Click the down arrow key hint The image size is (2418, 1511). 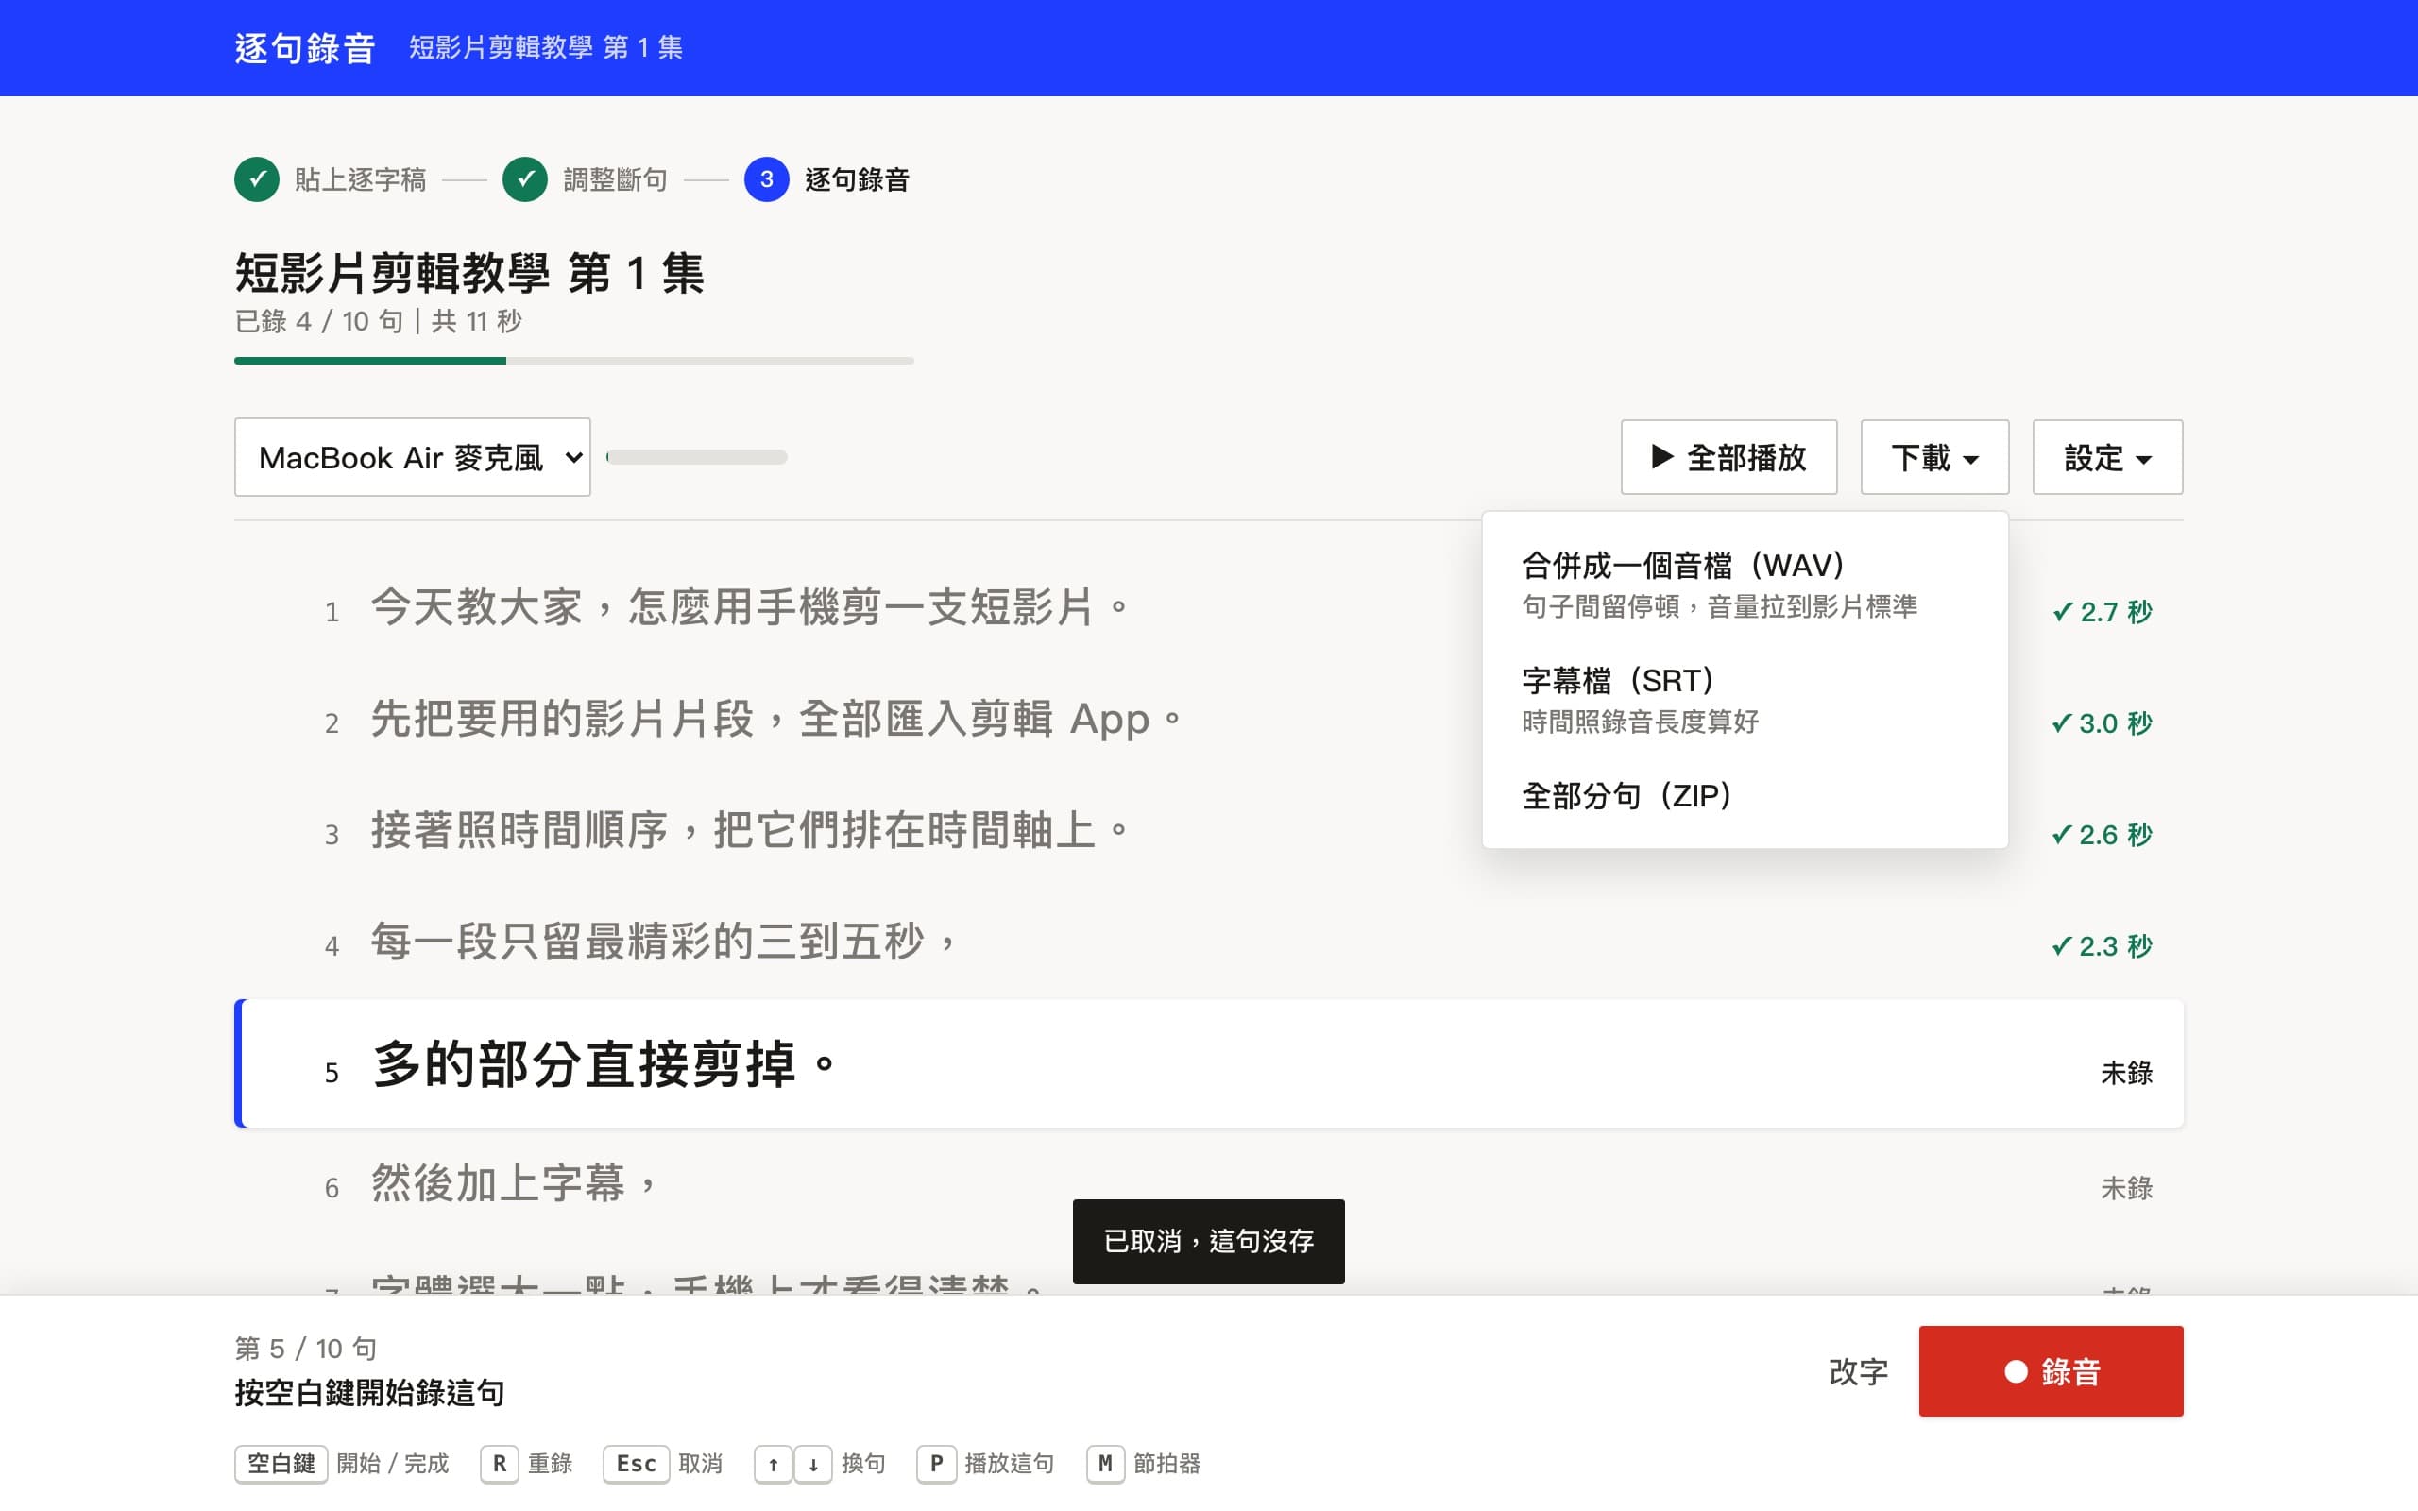tap(813, 1464)
